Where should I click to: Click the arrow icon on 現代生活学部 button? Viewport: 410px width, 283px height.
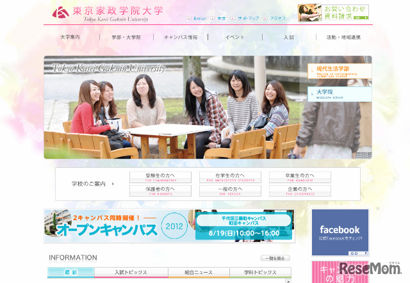312,71
